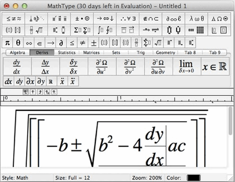Open the spaces and ellipses palette
Screen dimensions: 235x182
click(x=36, y=18)
